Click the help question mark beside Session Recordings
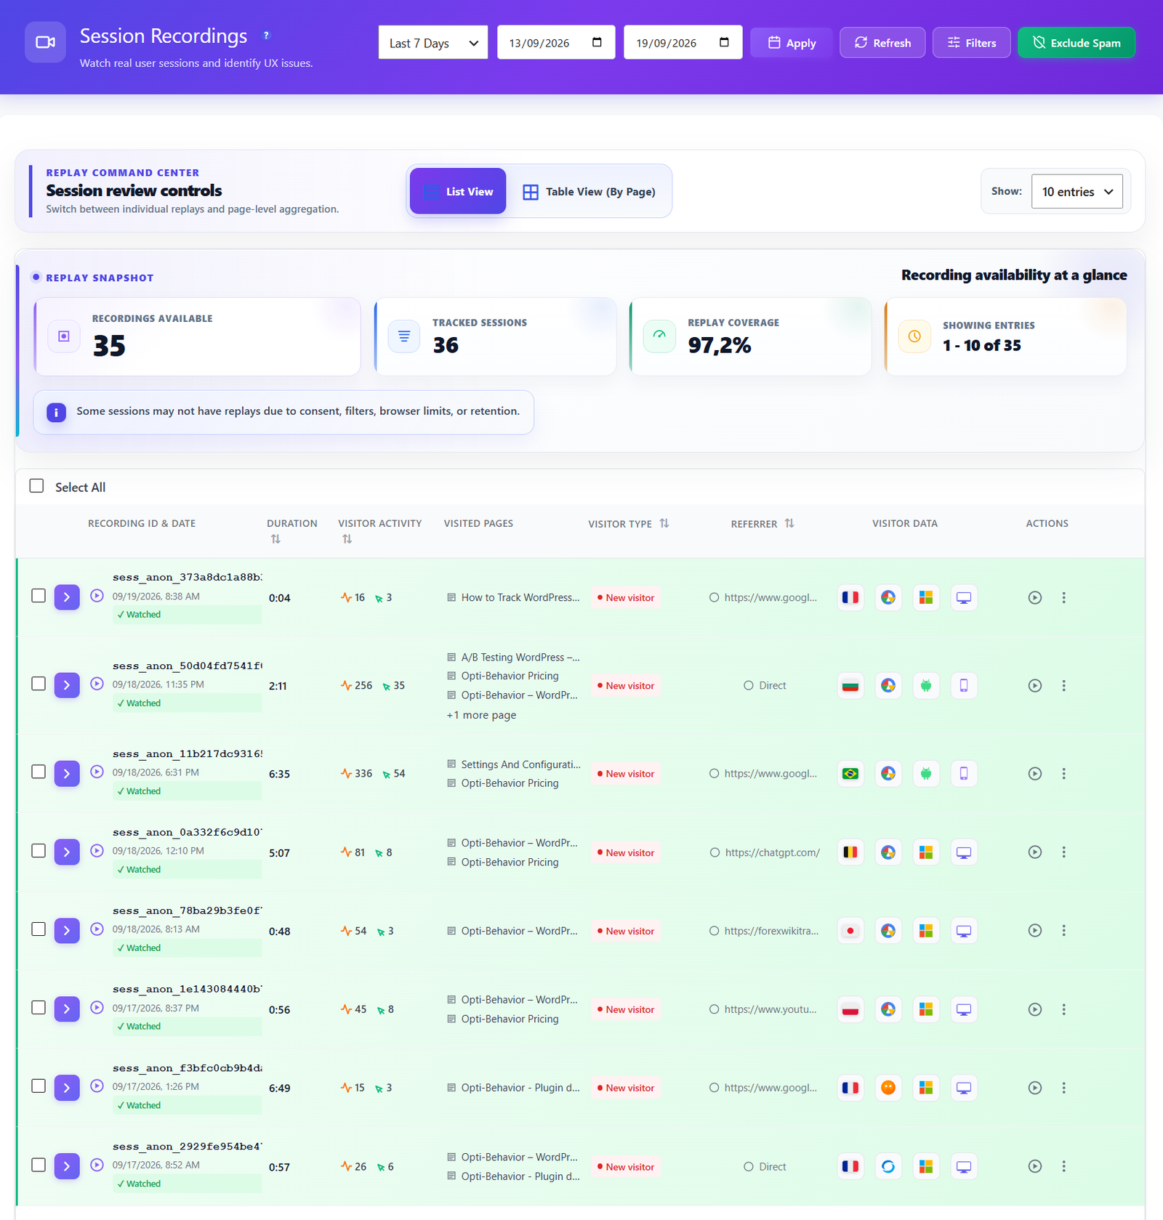 click(266, 36)
